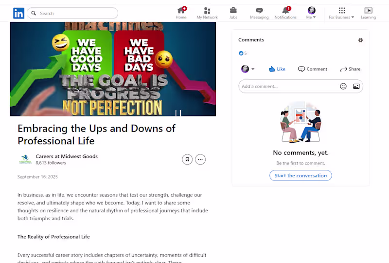View Notifications bell

coord(285,13)
